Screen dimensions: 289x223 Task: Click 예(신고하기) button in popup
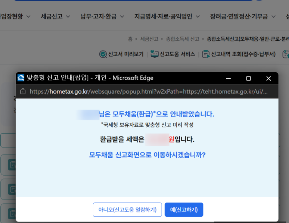click(x=184, y=210)
